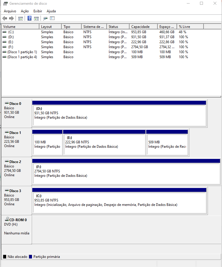Select the CD-ROM 0 DVD (H:) panel
The height and width of the screenshot is (267, 222).
(x=16, y=230)
